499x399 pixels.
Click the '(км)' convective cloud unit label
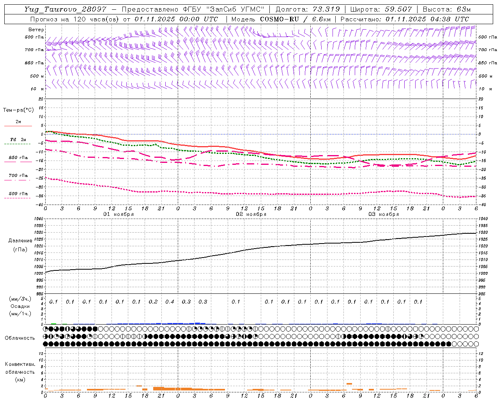coord(20,380)
